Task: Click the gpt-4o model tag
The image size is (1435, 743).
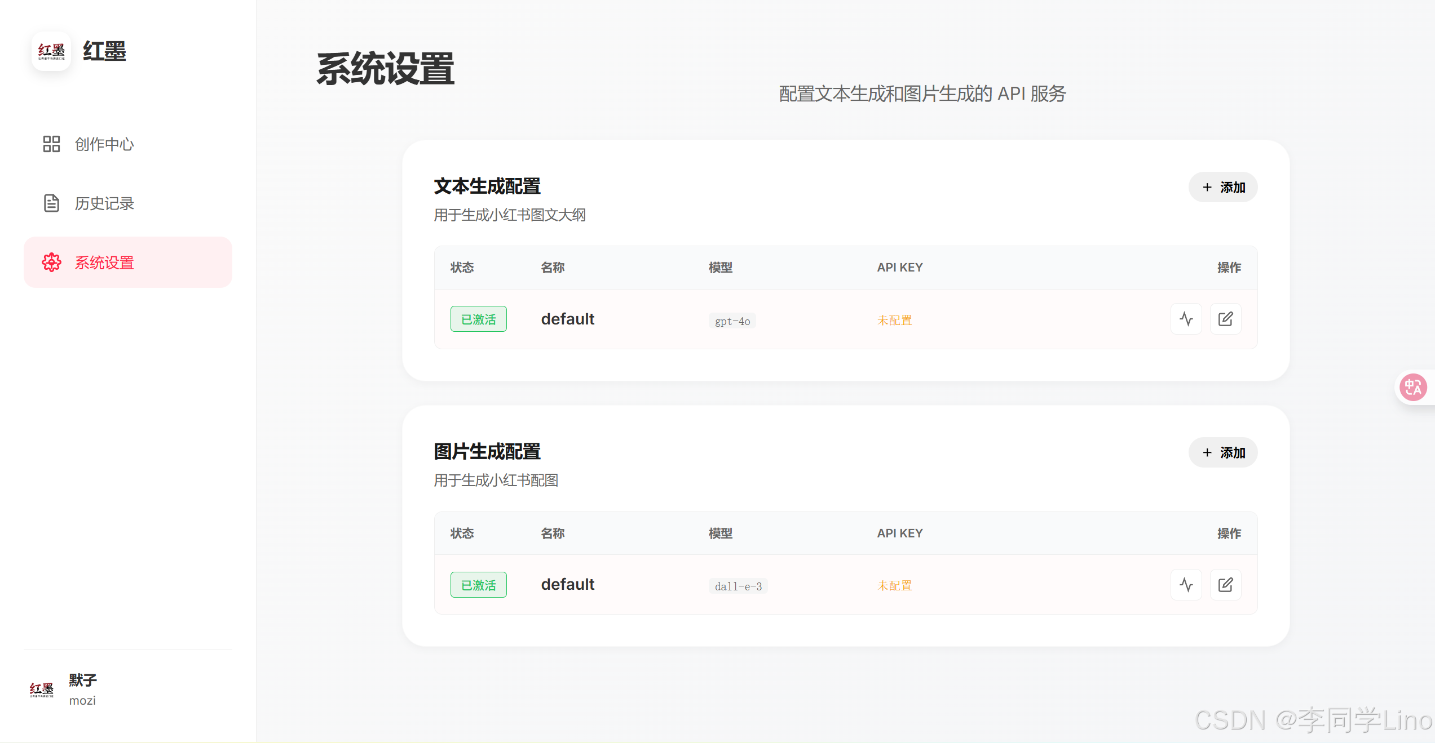Action: pyautogui.click(x=732, y=321)
